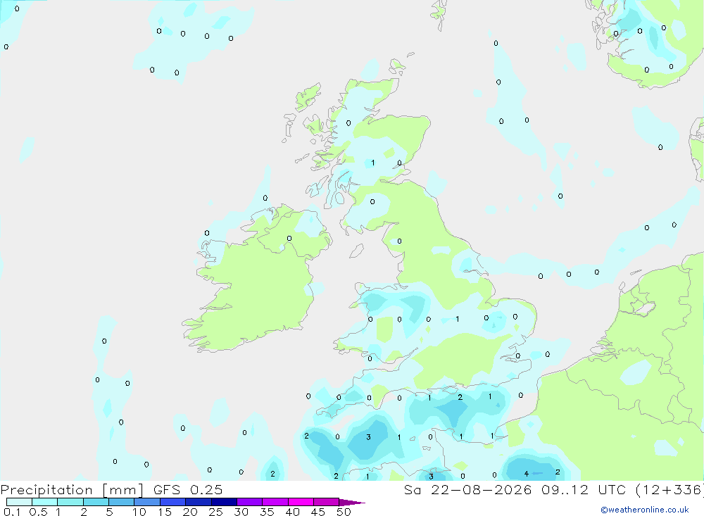Click the weatheronline.co.uk copyright link

coord(645,510)
